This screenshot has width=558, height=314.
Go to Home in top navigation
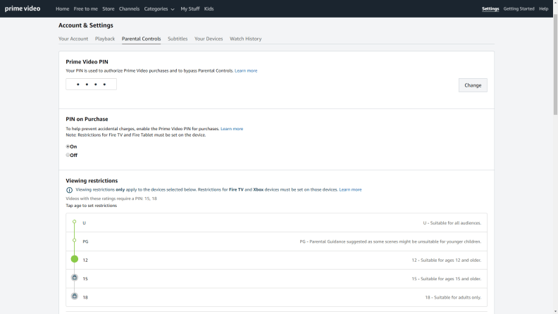pos(62,9)
